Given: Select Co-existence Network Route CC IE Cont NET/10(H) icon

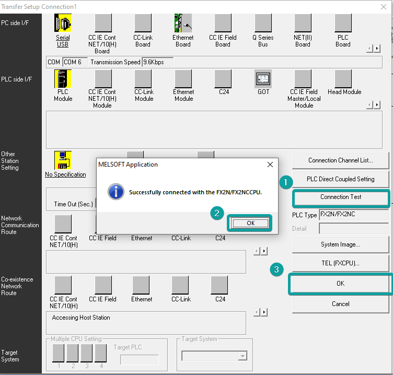Looking at the screenshot, I should [x=63, y=285].
